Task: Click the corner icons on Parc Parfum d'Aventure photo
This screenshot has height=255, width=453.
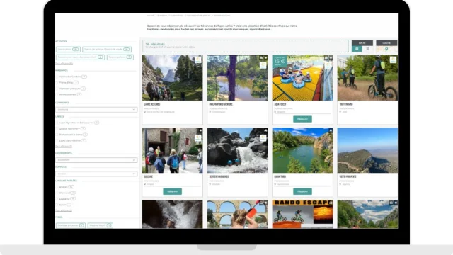Action: coord(263,58)
